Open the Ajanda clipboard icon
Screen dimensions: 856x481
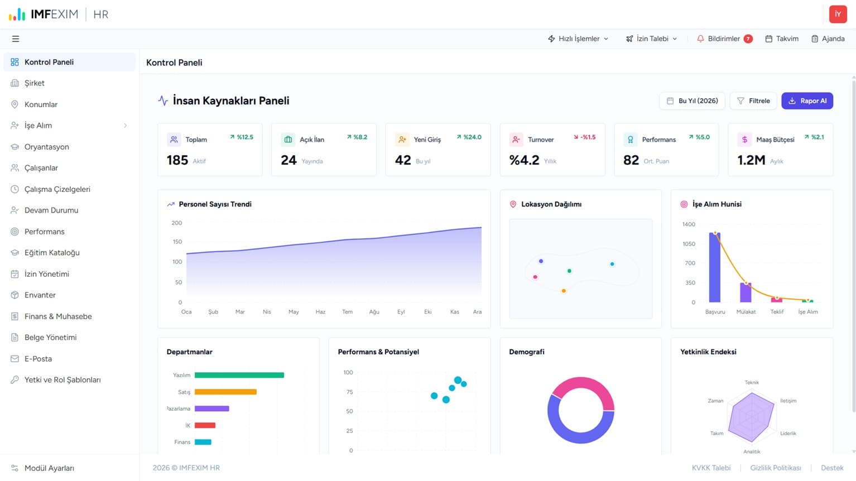815,39
